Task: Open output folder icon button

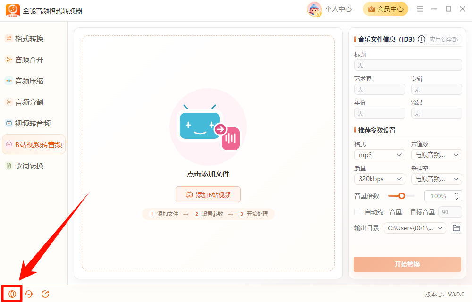Action: click(x=456, y=228)
